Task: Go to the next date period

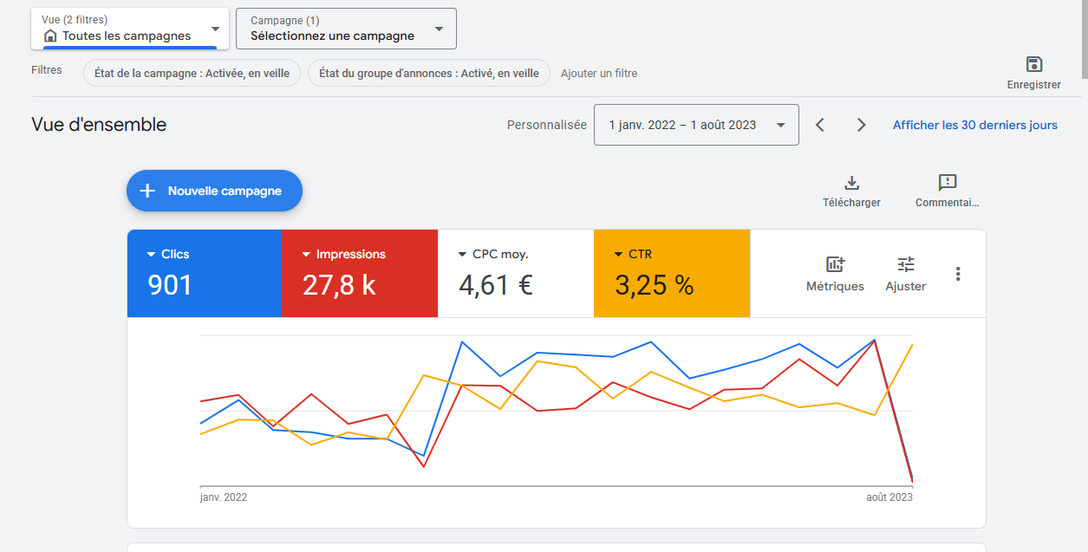Action: coord(861,125)
